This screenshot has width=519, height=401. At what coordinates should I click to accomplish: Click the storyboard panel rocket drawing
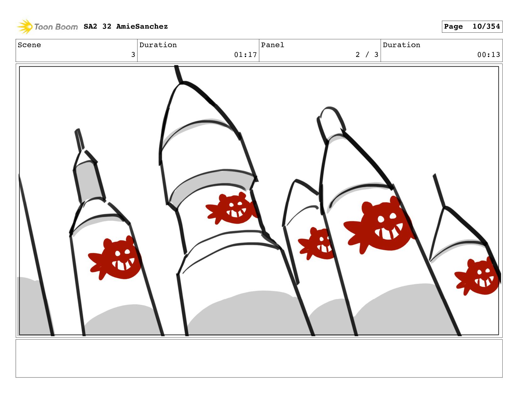coord(259,201)
